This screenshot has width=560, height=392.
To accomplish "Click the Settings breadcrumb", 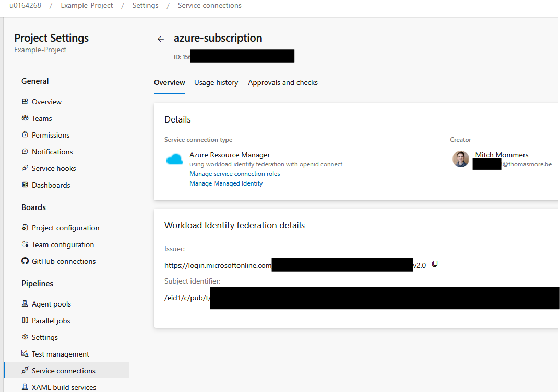I will (x=146, y=5).
